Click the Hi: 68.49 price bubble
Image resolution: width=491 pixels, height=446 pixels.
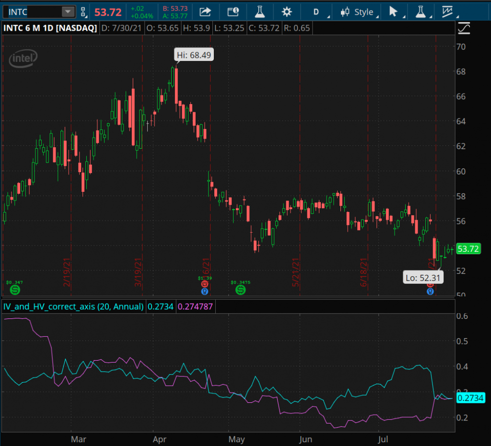[x=194, y=55]
